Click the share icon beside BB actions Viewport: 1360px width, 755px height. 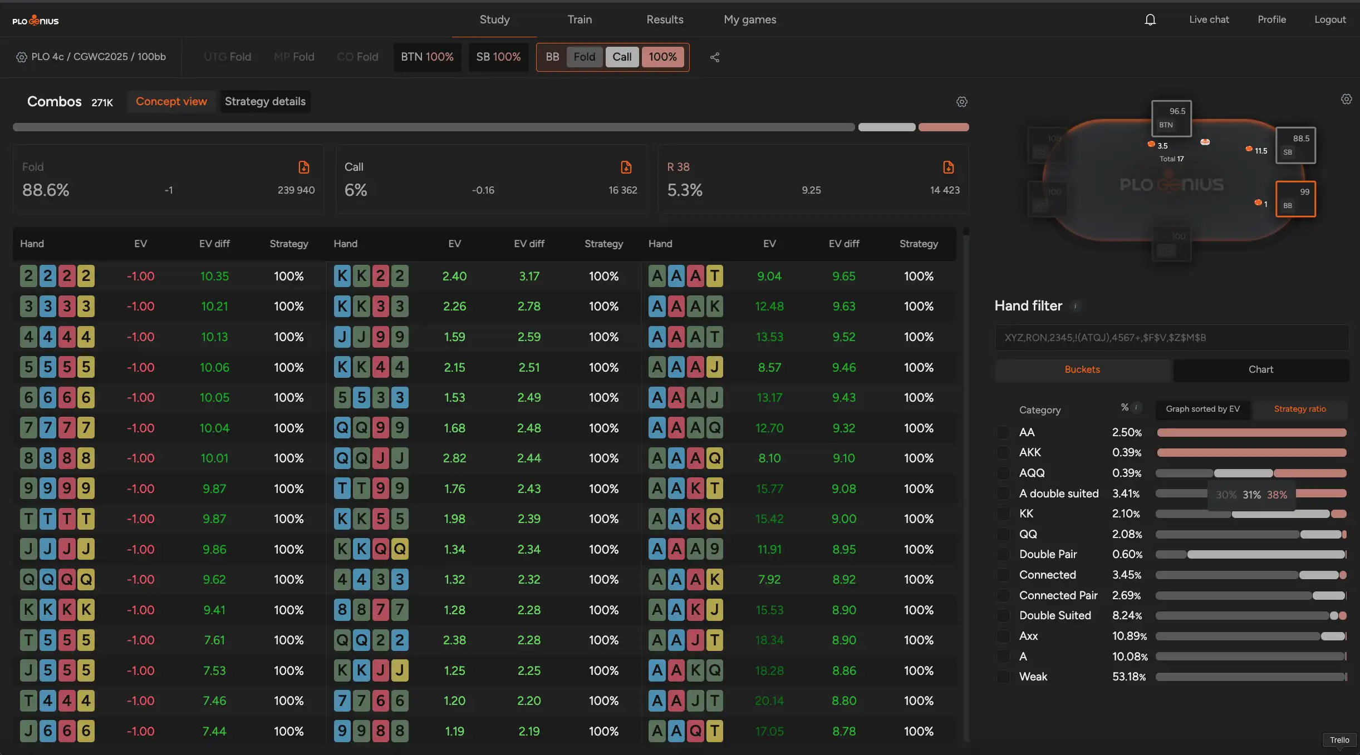click(x=715, y=57)
